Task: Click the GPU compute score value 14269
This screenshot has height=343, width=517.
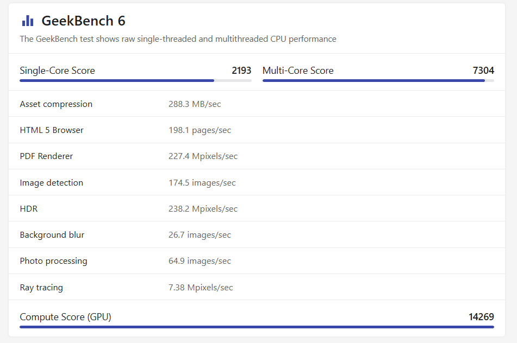Action: (481, 317)
